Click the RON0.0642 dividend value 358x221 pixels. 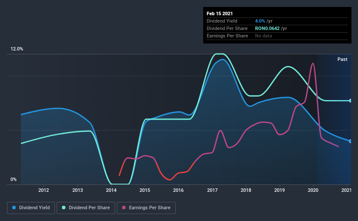point(267,28)
